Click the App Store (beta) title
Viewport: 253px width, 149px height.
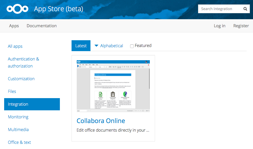tap(59, 9)
